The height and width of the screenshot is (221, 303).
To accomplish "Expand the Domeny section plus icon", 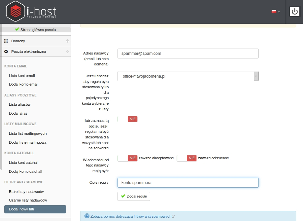I will [67, 41].
